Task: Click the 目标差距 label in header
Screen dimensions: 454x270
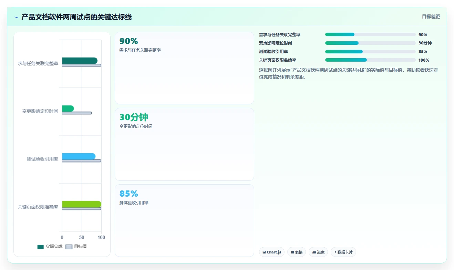Action: pyautogui.click(x=431, y=17)
